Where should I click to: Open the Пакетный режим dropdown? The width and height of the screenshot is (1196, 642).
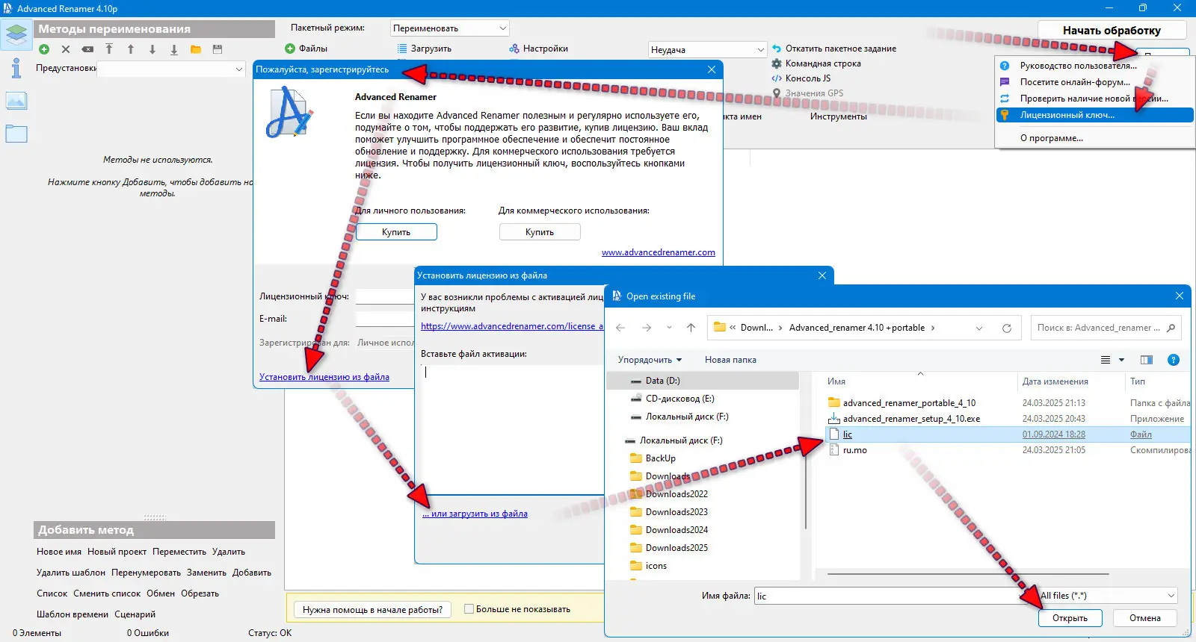(x=450, y=28)
